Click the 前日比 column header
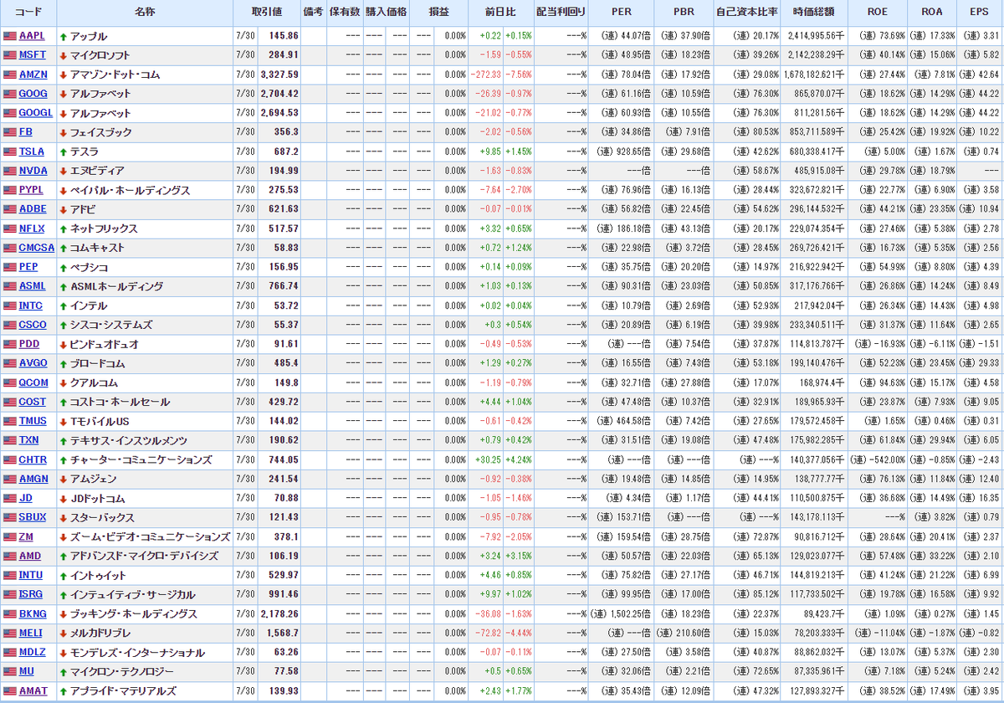1004x703 pixels. (500, 13)
